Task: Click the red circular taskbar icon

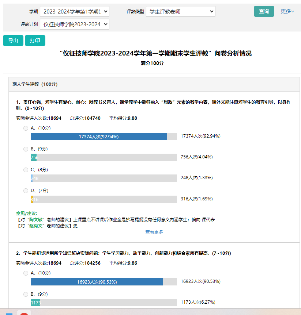Action: 24,313
